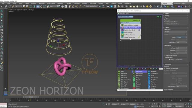Open the Collide radius Absolute dropdown
The image size is (192, 108).
click(x=175, y=32)
